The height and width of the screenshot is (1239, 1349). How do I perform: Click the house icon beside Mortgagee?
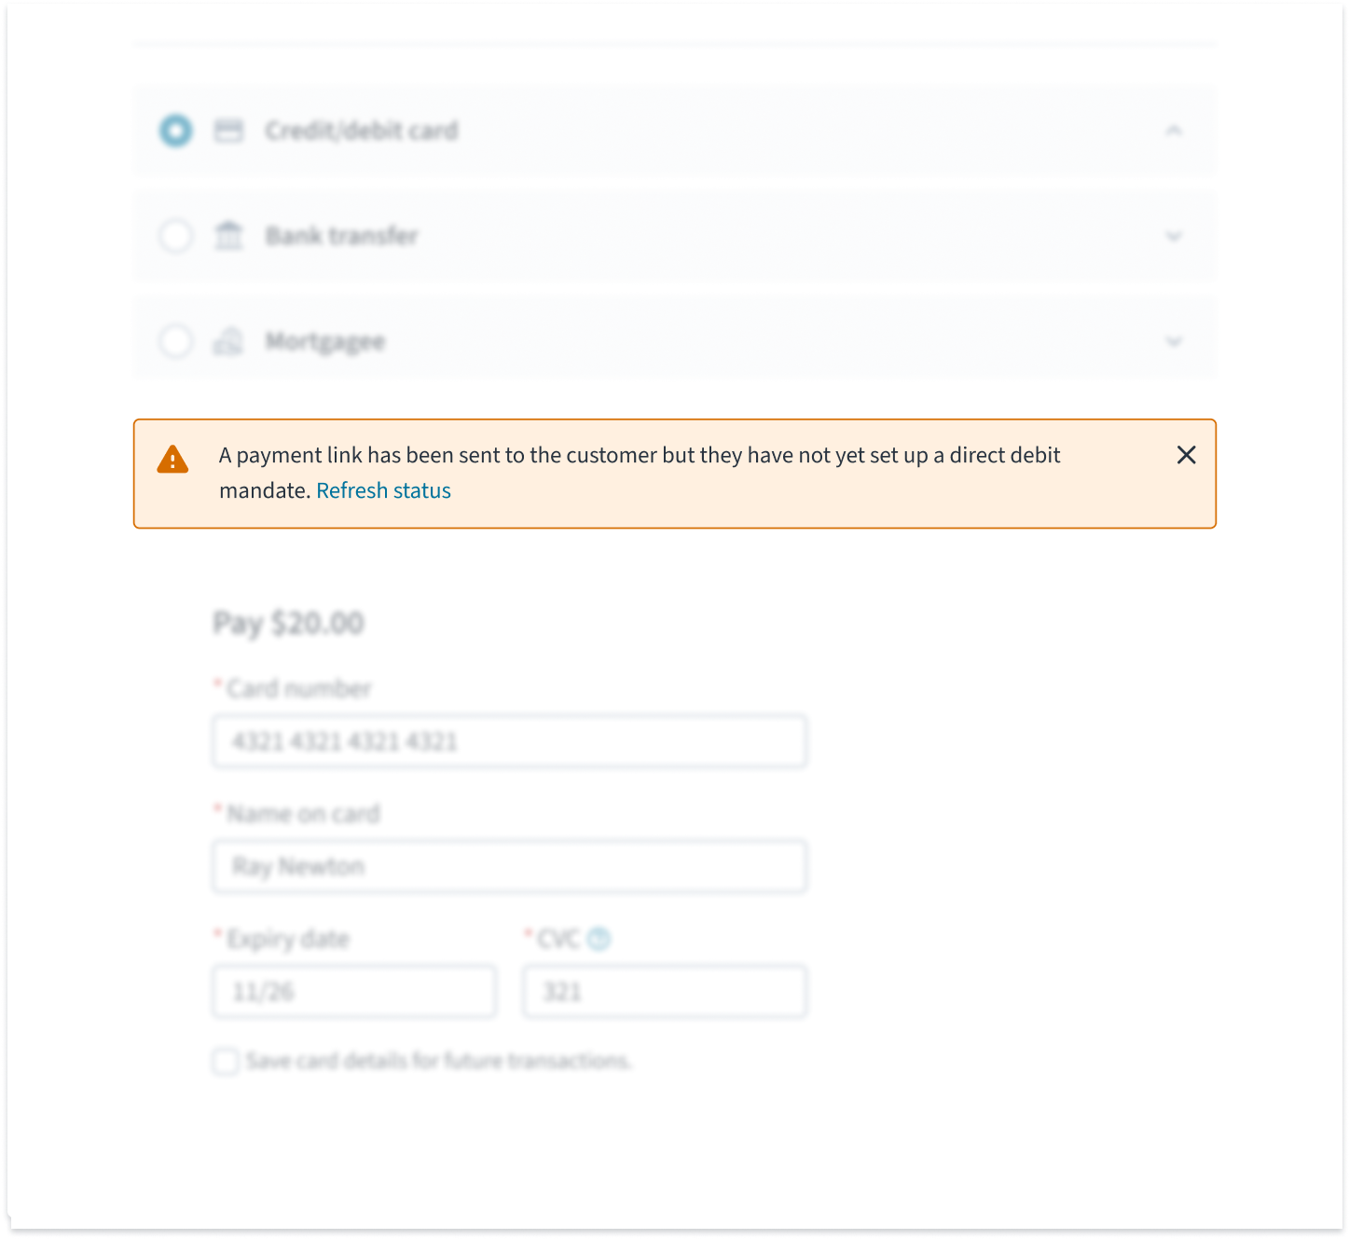(x=227, y=341)
